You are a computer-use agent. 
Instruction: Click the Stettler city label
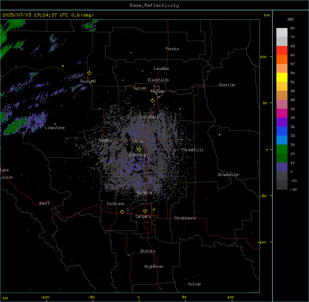pyautogui.click(x=227, y=85)
